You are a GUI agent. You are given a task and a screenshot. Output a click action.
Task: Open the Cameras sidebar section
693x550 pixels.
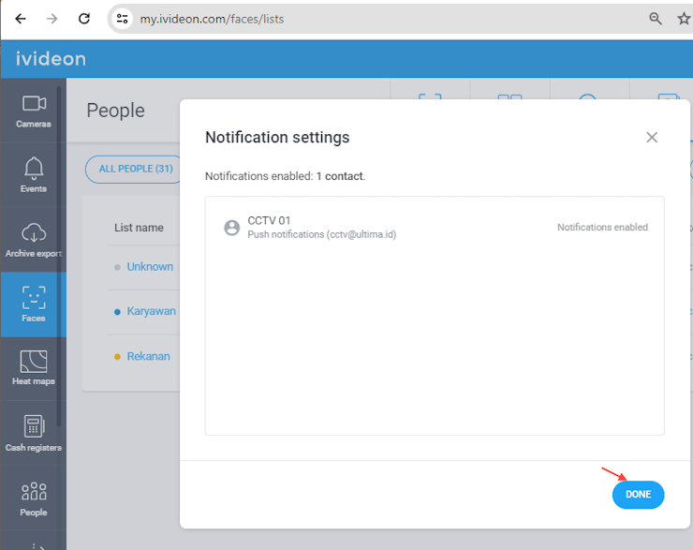tap(34, 111)
